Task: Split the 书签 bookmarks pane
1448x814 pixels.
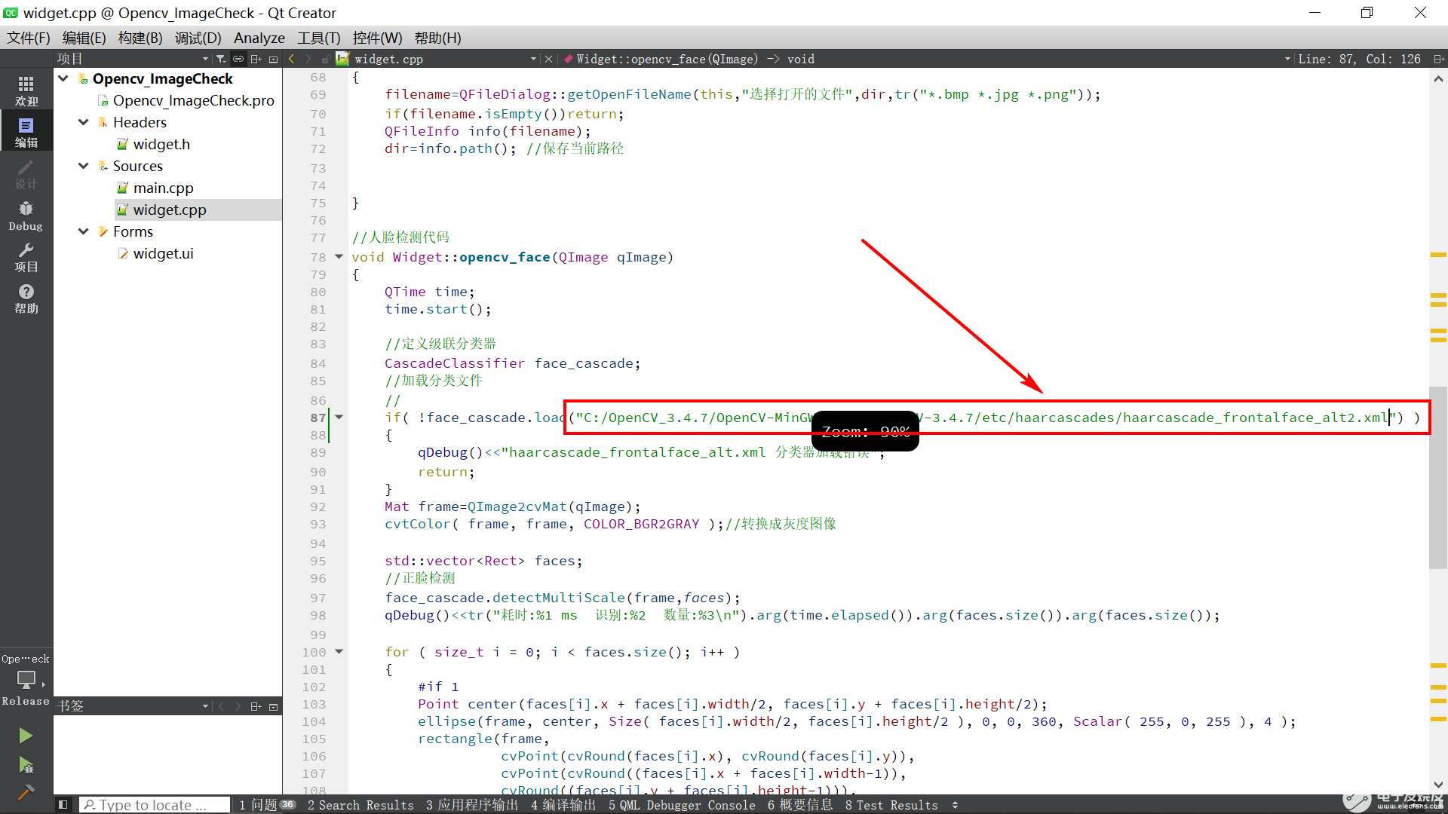Action: [x=256, y=706]
